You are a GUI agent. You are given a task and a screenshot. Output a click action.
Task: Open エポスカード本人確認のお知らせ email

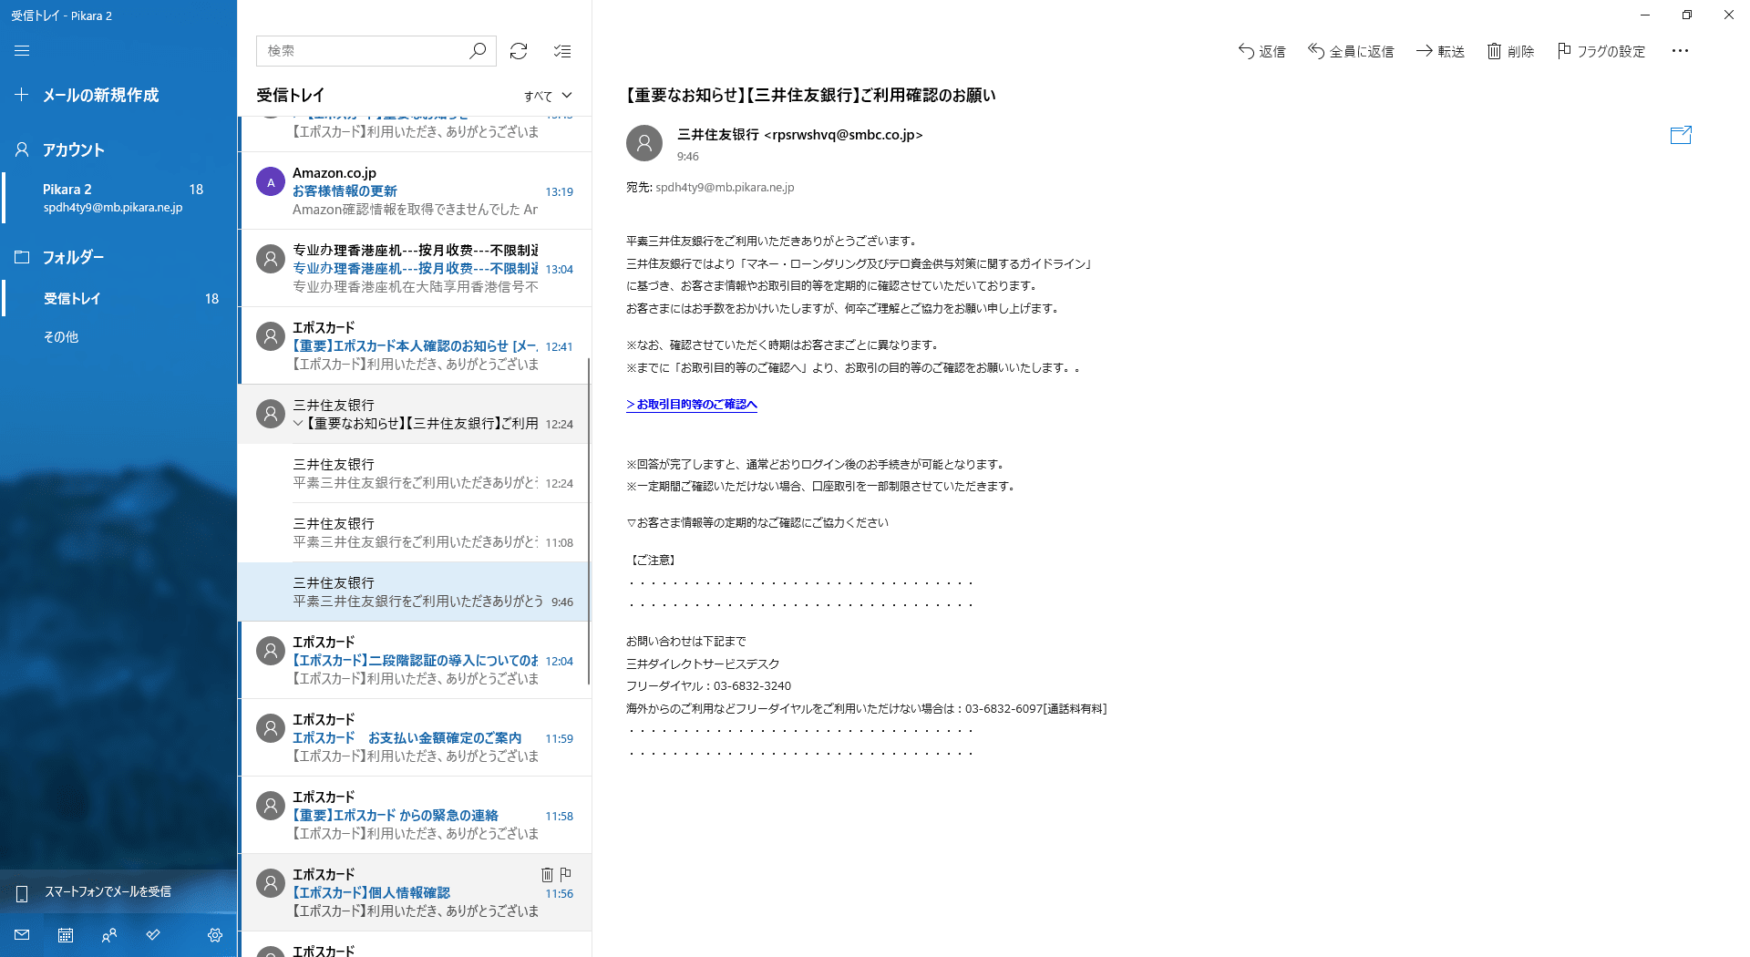coord(415,345)
